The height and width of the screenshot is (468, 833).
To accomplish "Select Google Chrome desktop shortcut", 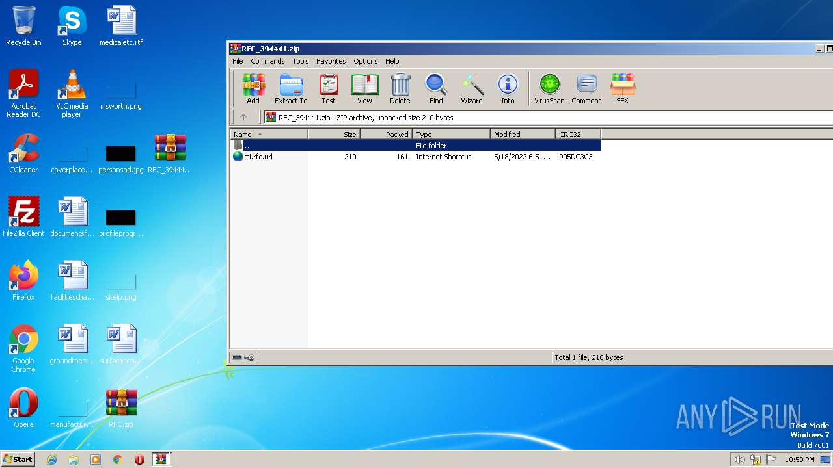I will tap(23, 348).
